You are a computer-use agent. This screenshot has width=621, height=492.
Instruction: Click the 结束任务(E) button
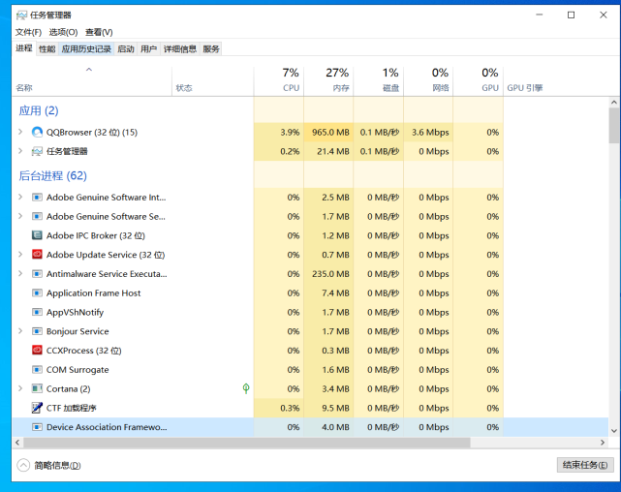(x=585, y=465)
